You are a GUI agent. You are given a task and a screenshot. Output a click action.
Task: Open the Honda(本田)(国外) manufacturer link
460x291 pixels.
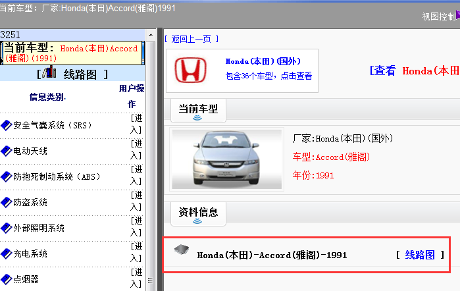click(263, 61)
